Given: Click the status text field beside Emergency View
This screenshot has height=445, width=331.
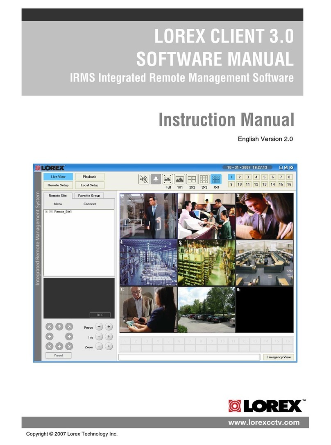Looking at the screenshot, I should [189, 357].
